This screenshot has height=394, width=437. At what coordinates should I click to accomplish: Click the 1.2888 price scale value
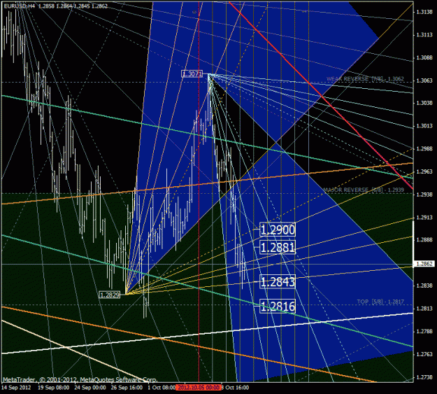tap(424, 240)
